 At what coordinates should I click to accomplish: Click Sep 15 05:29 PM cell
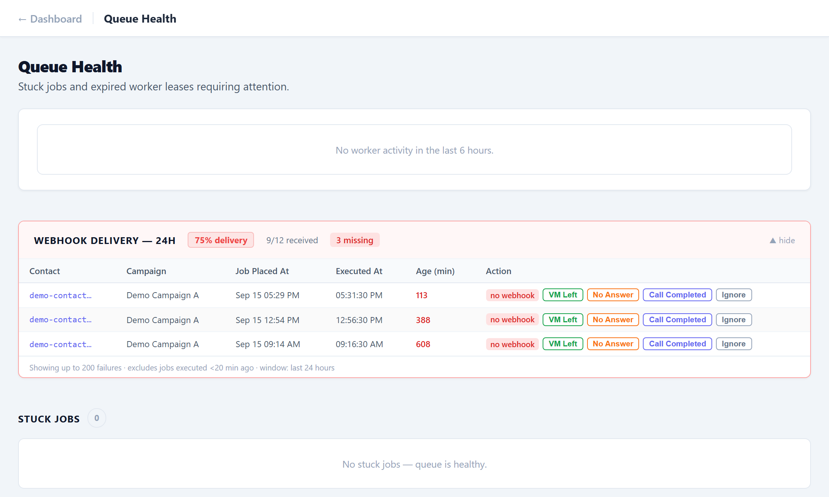click(268, 295)
